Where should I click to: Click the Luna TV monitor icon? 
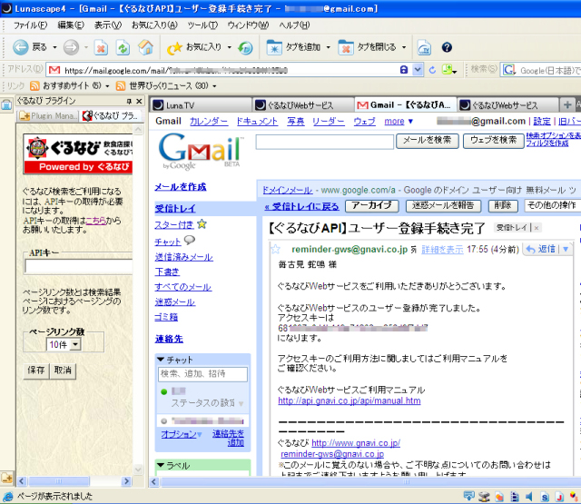[424, 48]
